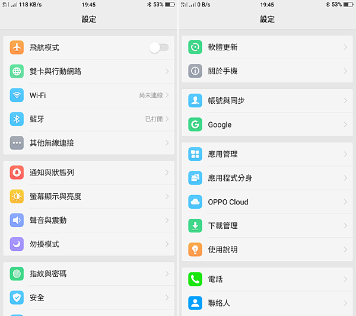Tap the blue person icon for 帳號與同步
The image size is (356, 316).
(x=195, y=101)
